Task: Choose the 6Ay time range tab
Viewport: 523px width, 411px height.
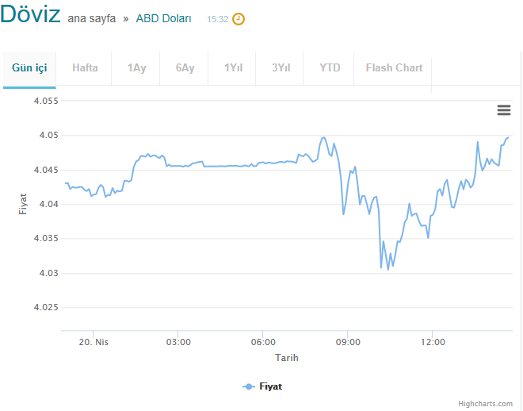Action: pos(185,67)
